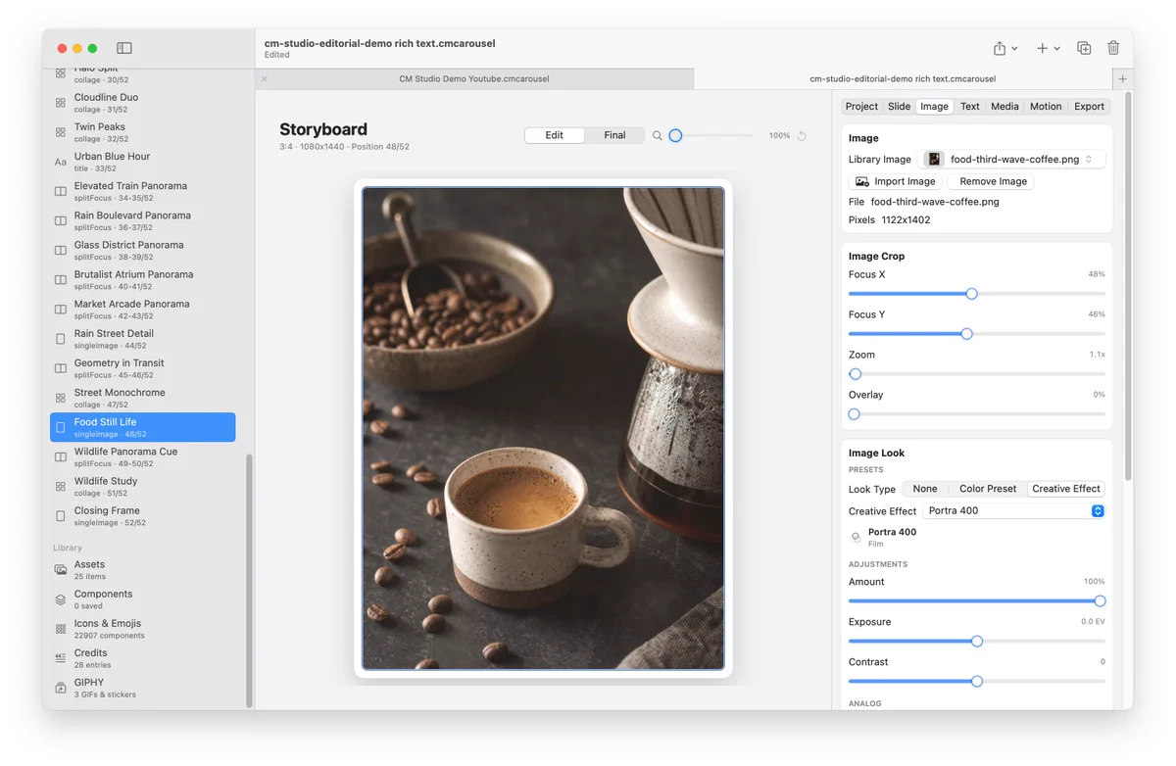Click the slide list vertical scrollbar

click(x=249, y=580)
